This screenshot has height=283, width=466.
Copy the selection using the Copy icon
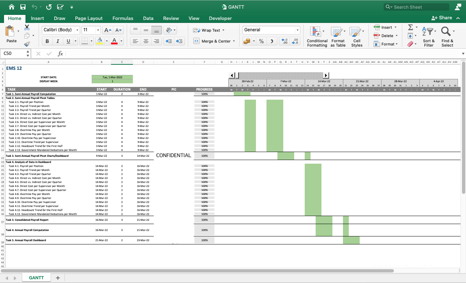pos(27,36)
